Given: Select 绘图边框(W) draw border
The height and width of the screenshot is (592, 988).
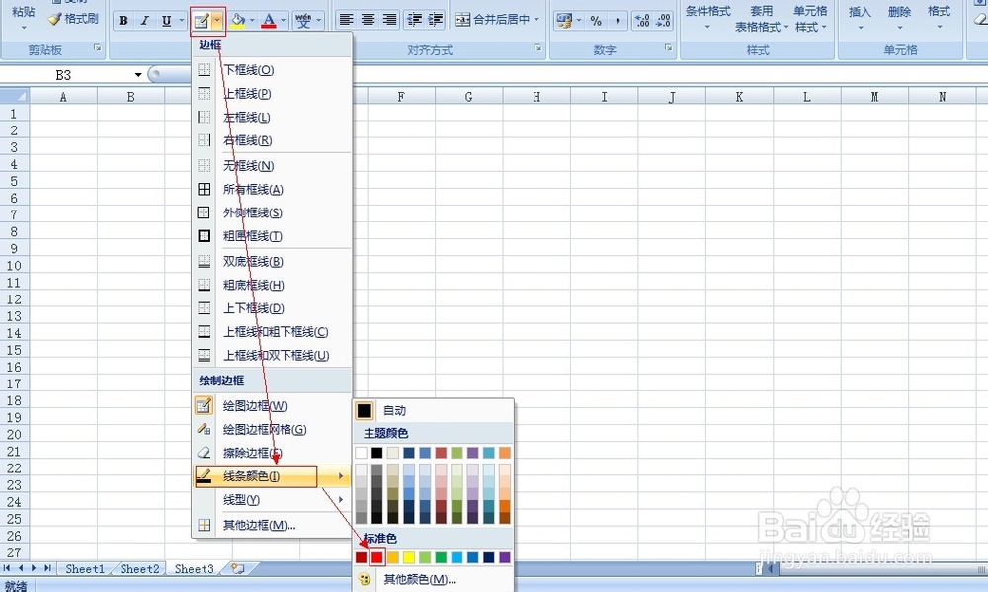Looking at the screenshot, I should [x=273, y=406].
